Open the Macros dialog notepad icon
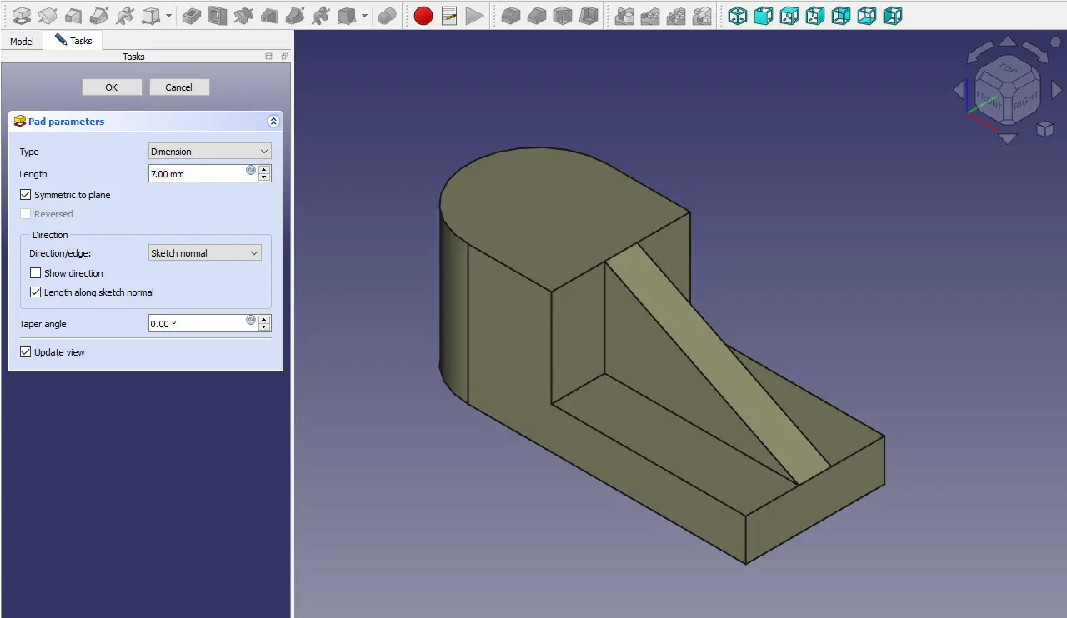The height and width of the screenshot is (618, 1067). pos(449,15)
